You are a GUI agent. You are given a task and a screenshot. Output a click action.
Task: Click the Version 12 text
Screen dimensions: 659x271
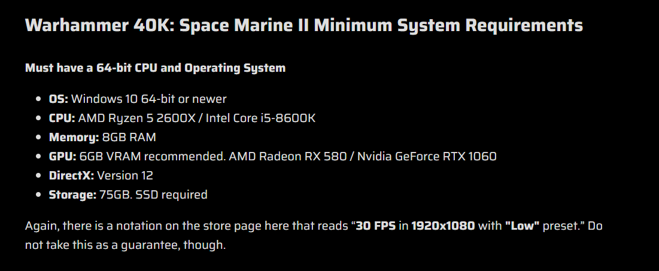125,176
